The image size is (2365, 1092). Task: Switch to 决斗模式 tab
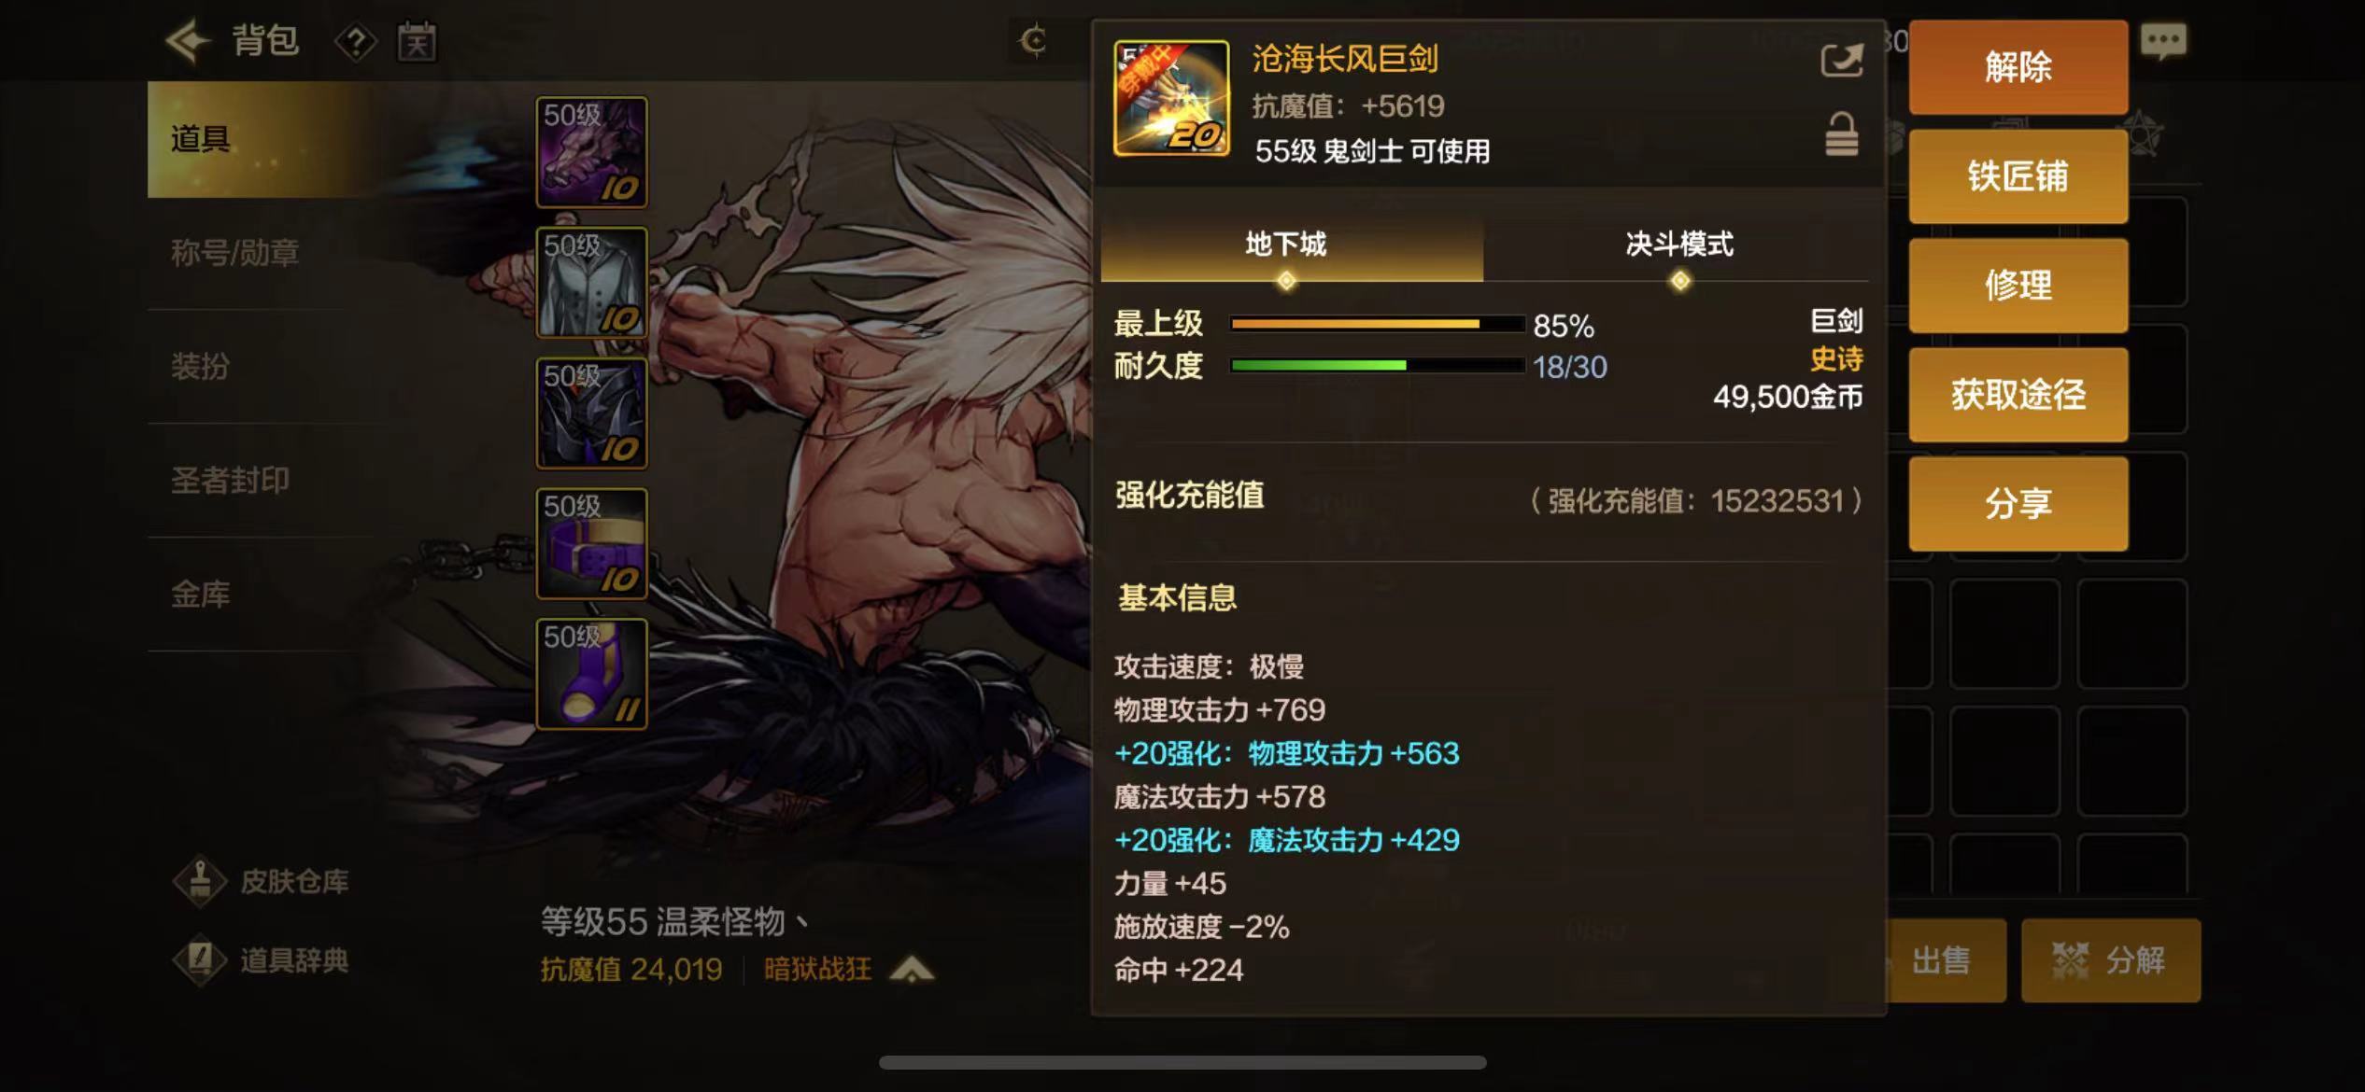(1678, 245)
